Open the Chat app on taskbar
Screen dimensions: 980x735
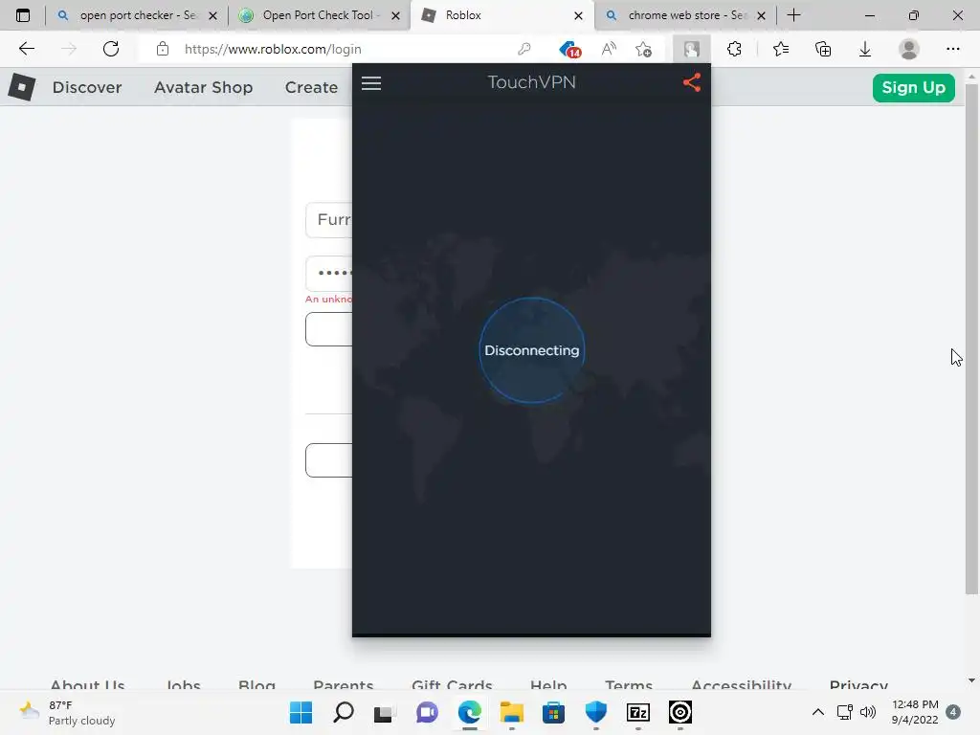click(427, 712)
